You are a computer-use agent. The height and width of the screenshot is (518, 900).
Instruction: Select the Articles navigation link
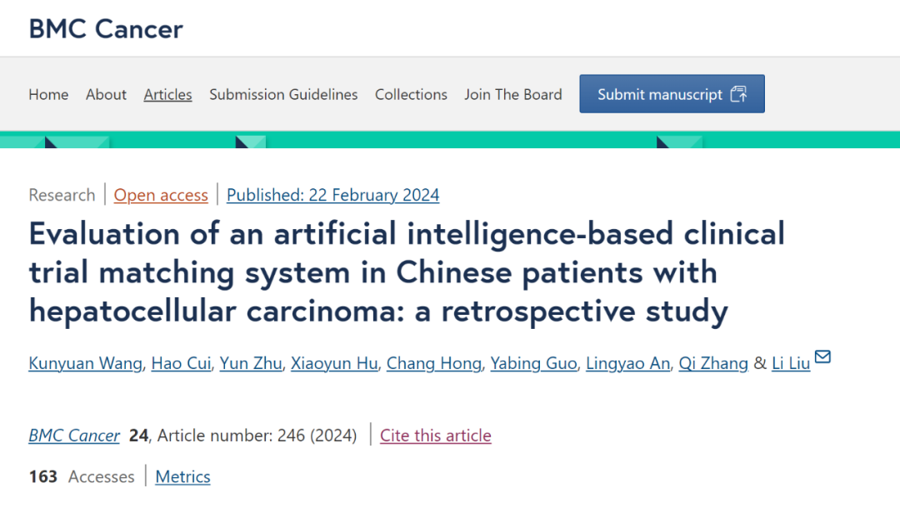click(x=167, y=94)
